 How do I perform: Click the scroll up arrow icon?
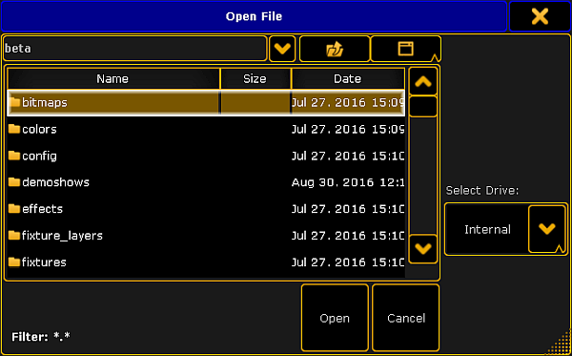[422, 81]
